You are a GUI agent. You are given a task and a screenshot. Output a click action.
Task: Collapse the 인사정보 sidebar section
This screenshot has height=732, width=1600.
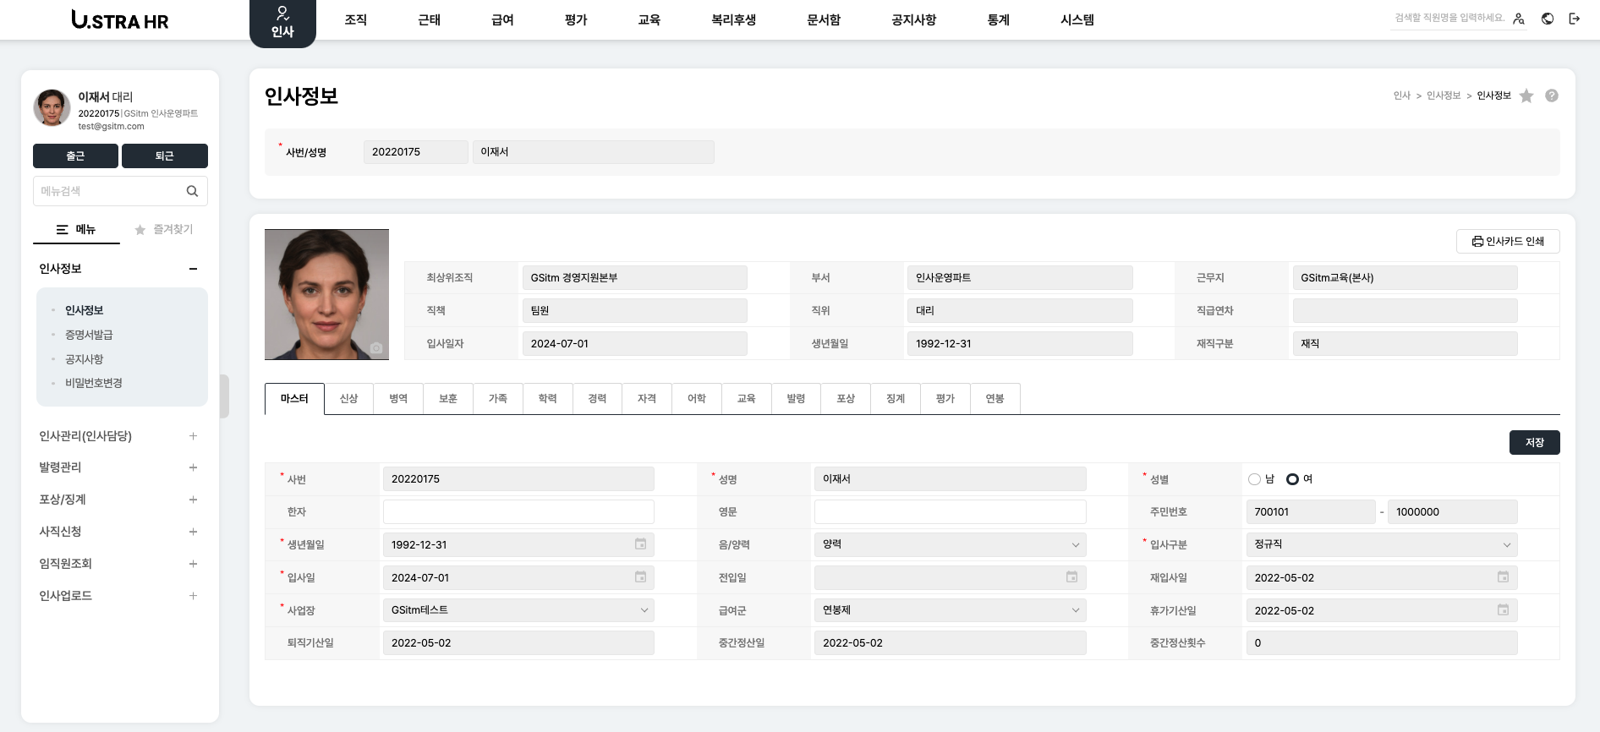[193, 269]
